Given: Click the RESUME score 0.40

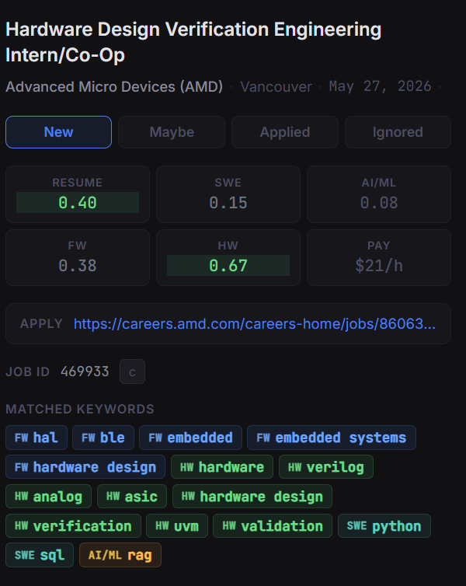Looking at the screenshot, I should pyautogui.click(x=78, y=203).
